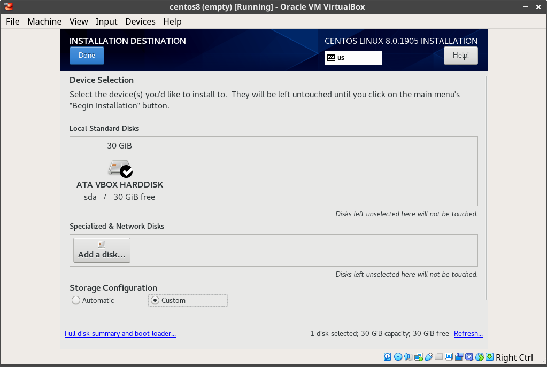
Task: Click the USB devices status icon
Action: click(x=428, y=356)
